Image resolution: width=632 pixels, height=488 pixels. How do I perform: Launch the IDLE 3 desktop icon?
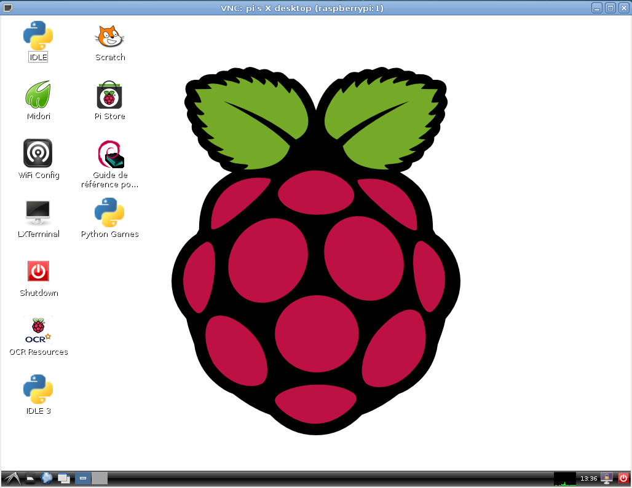click(38, 389)
